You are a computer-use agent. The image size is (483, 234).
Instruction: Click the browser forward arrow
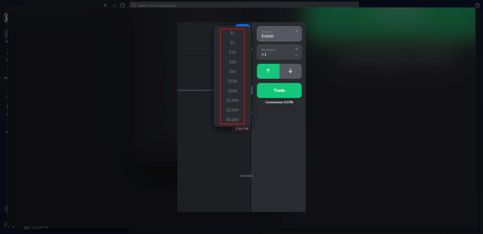point(114,5)
